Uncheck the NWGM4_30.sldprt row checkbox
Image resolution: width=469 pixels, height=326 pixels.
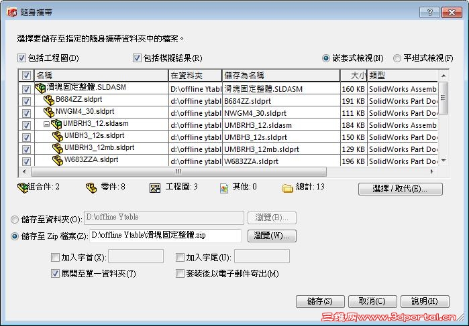coord(26,113)
